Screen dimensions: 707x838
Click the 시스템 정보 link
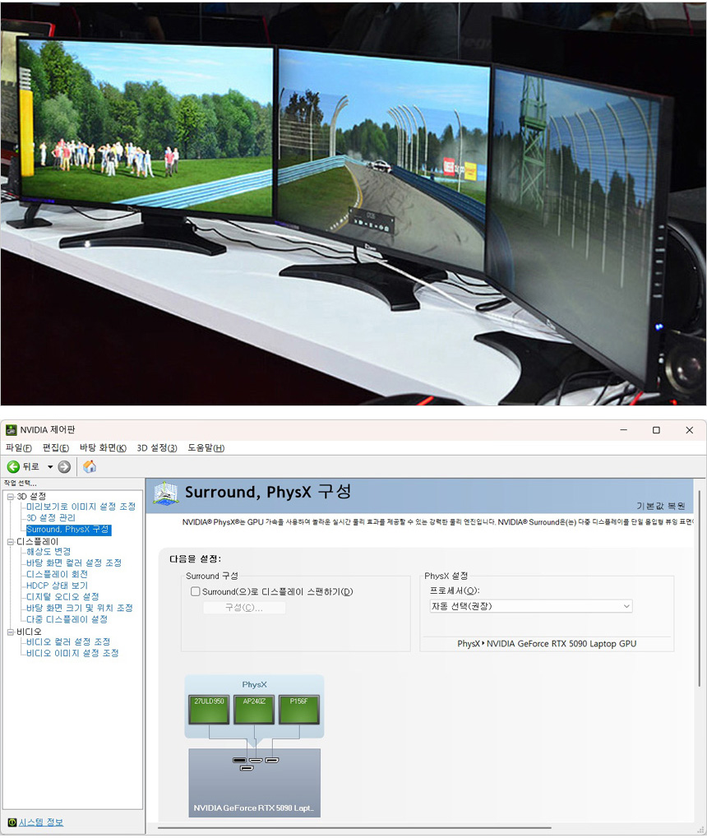coord(41,822)
